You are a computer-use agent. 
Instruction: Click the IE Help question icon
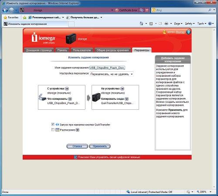[210, 24]
